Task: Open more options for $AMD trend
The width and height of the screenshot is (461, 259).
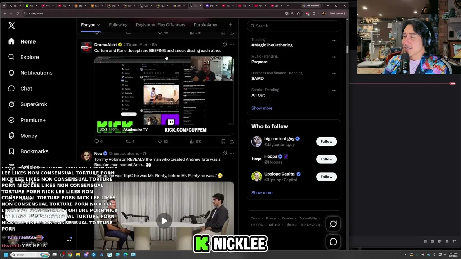Action: click(334, 74)
